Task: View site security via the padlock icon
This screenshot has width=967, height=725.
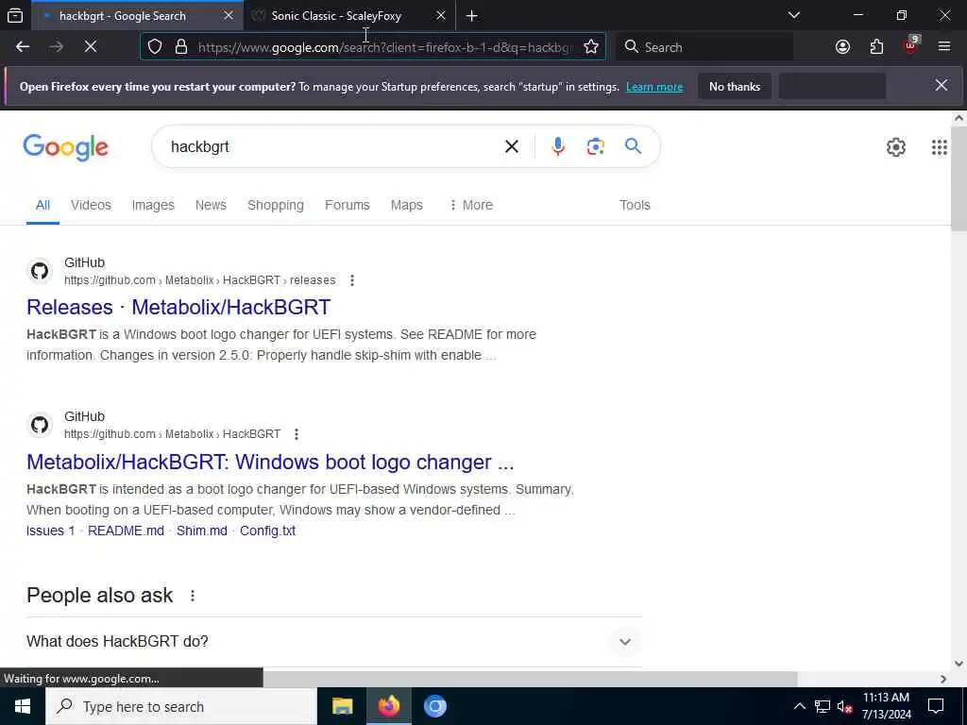Action: pyautogui.click(x=180, y=47)
